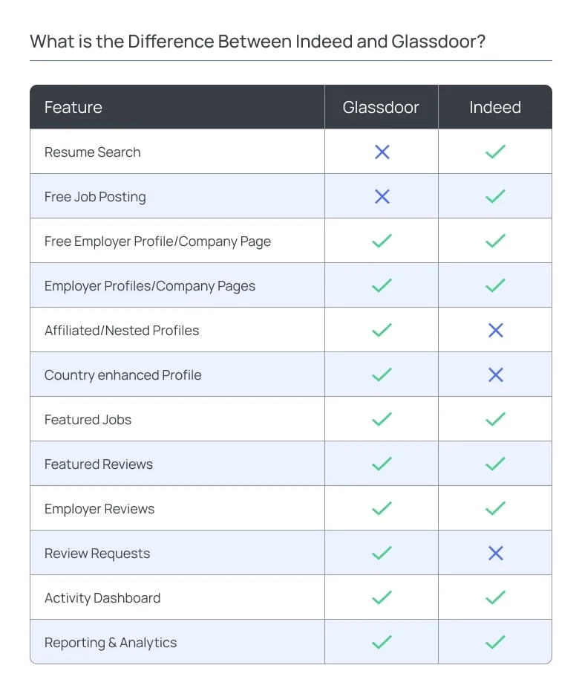Click Indeed cross icon for Affiliated/Nested Profiles
Image resolution: width=582 pixels, height=694 pixels.
496,330
